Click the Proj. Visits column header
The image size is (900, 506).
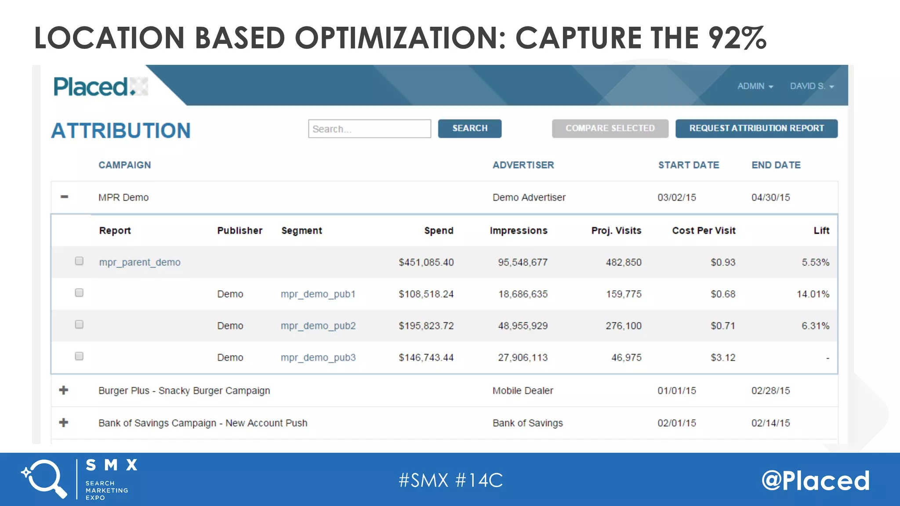[x=616, y=231]
